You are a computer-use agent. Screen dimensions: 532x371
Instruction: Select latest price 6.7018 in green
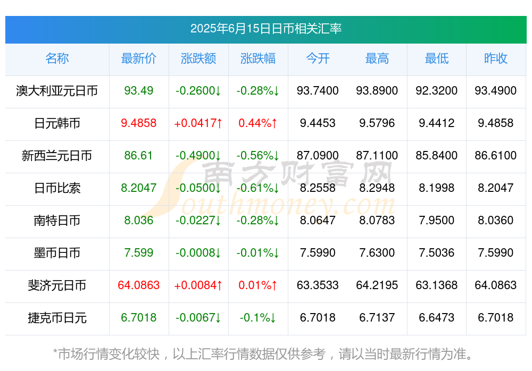click(x=139, y=317)
